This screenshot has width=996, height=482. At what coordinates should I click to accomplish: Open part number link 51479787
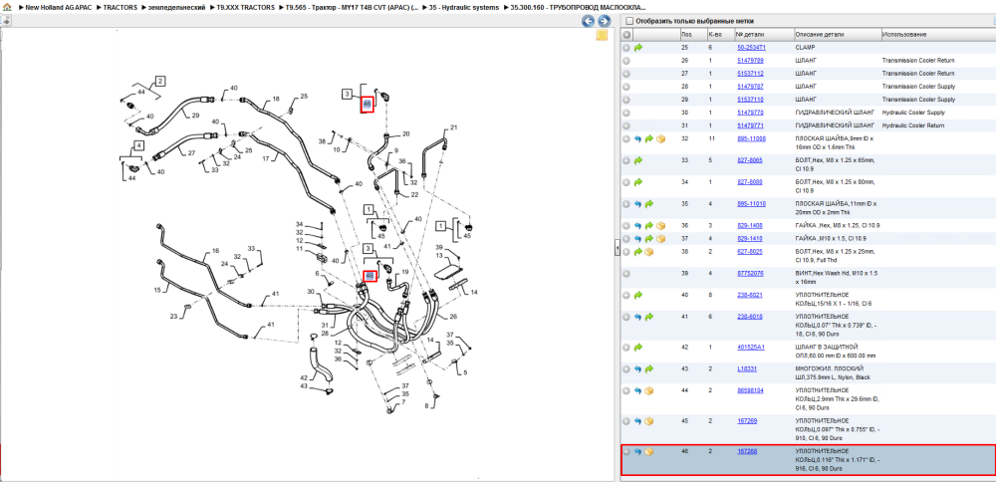750,87
